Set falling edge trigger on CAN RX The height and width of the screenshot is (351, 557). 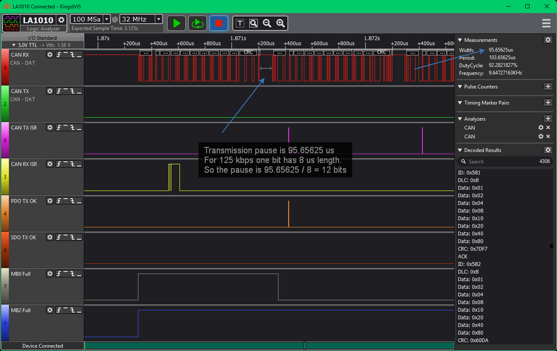[72, 55]
